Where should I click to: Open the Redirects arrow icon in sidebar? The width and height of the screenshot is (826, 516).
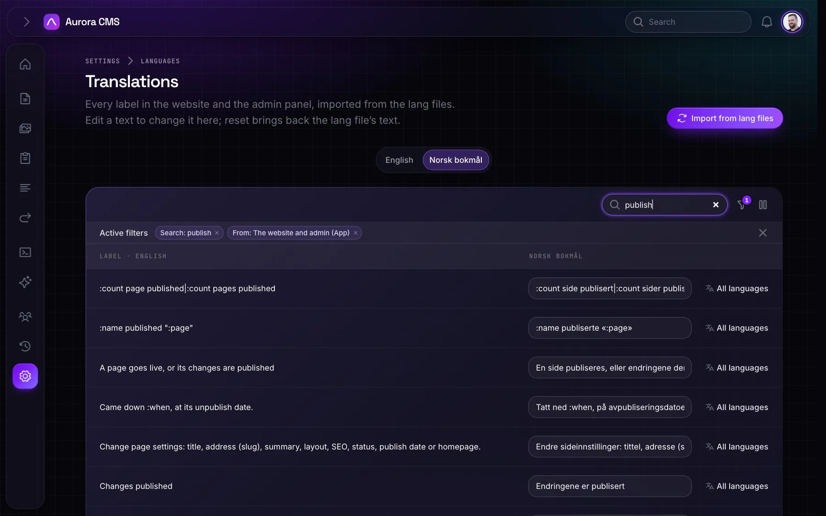(x=25, y=217)
